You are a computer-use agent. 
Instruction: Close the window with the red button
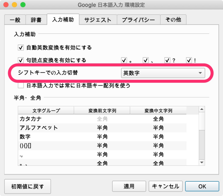tap(6, 5)
